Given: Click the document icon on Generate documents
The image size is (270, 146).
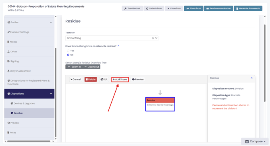Looking at the screenshot, I should [237, 8].
